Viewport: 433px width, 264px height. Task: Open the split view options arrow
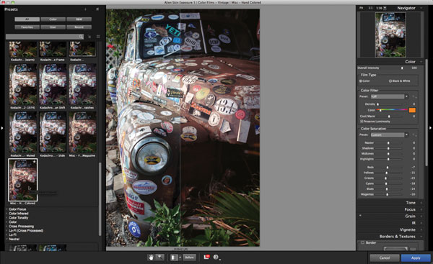coord(180,258)
